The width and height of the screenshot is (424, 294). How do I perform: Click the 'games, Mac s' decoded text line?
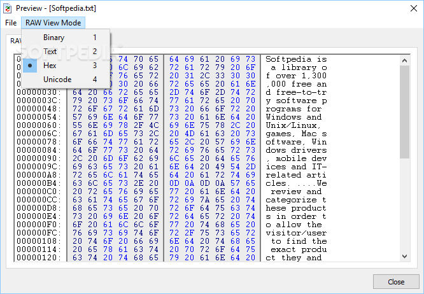pos(297,134)
